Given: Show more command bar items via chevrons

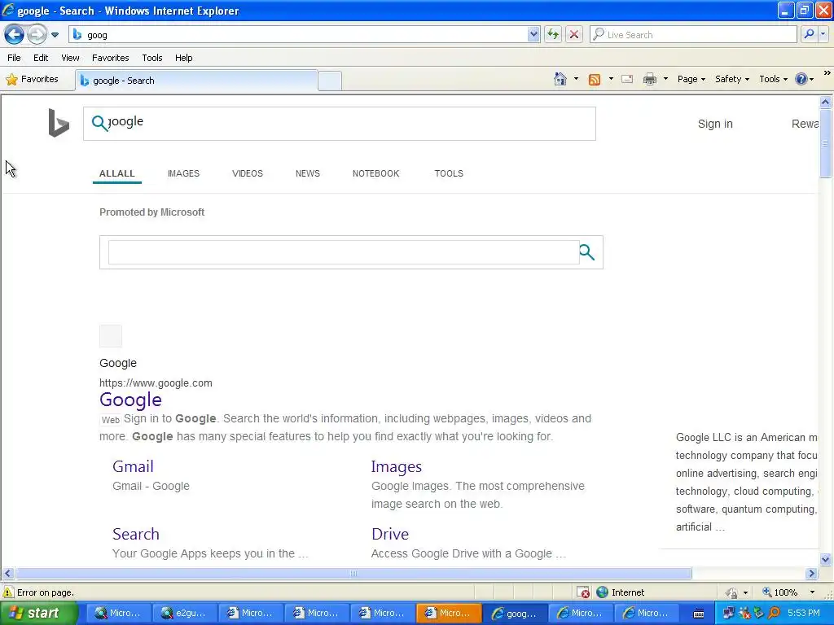Looking at the screenshot, I should [827, 73].
